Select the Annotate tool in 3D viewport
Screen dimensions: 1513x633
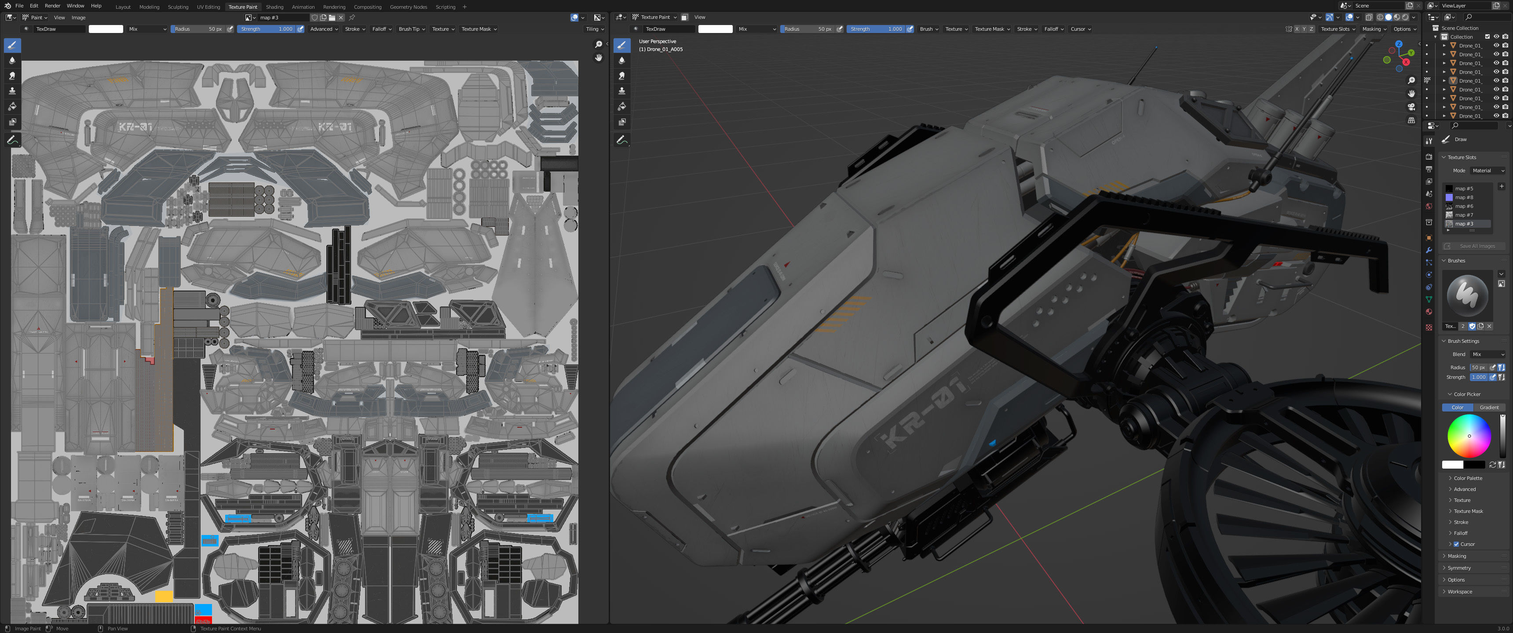coord(621,140)
